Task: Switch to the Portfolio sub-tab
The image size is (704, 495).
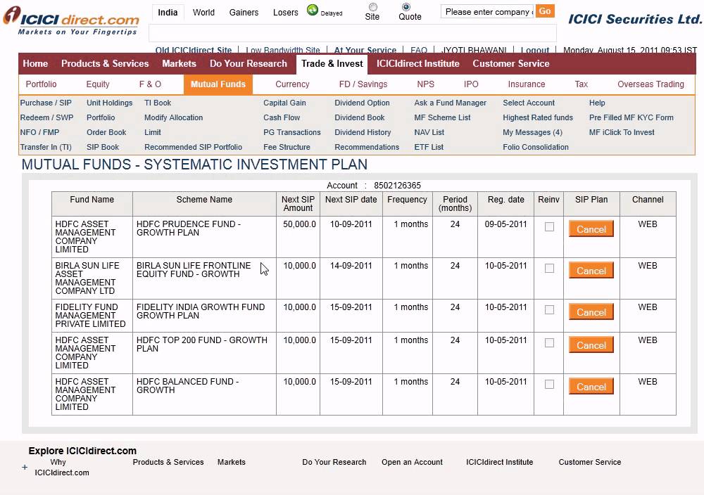Action: [x=42, y=84]
